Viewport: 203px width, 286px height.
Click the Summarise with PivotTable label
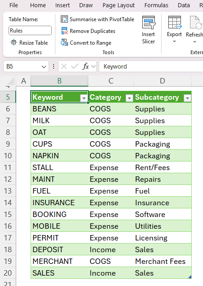click(102, 19)
